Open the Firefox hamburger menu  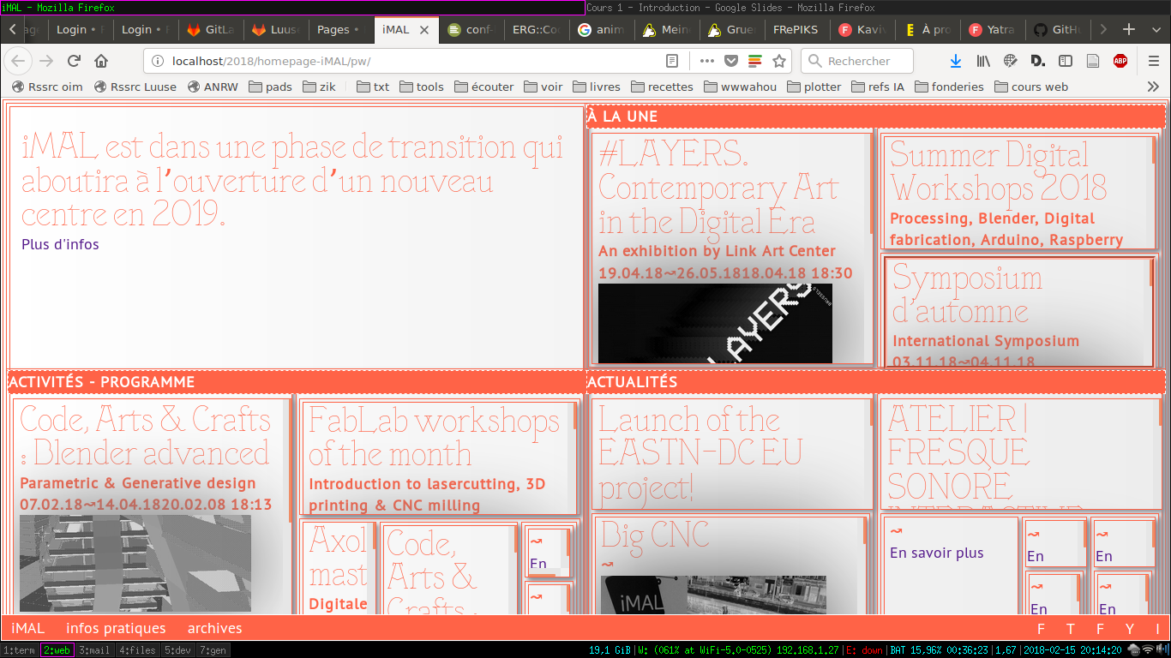tap(1154, 61)
